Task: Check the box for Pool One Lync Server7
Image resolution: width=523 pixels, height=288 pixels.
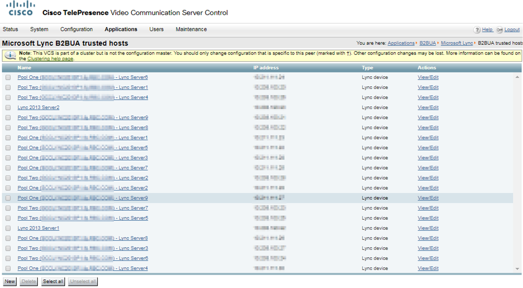Action: click(8, 168)
